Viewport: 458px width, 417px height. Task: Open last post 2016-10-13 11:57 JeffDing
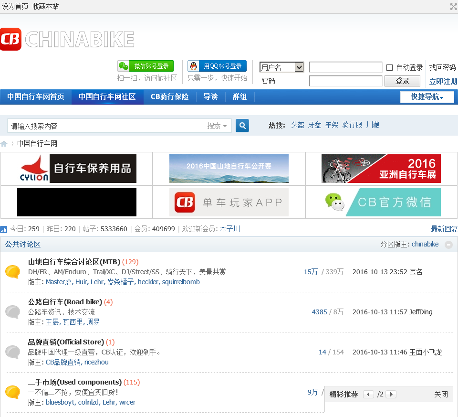[392, 312]
